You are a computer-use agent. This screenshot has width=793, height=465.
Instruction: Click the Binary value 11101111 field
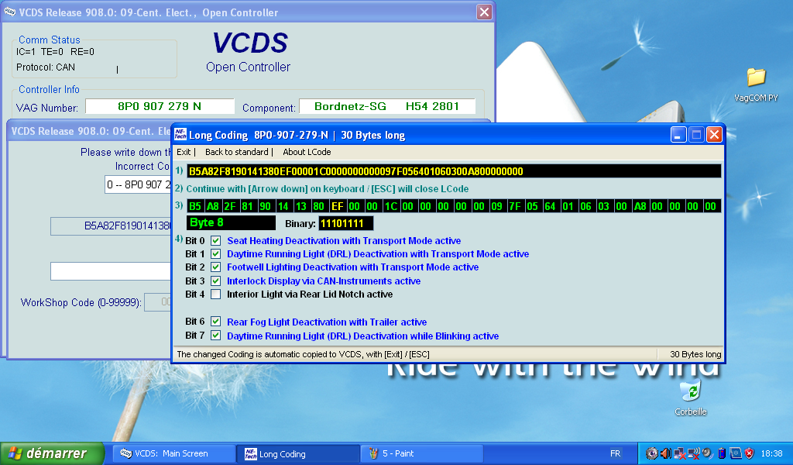346,223
